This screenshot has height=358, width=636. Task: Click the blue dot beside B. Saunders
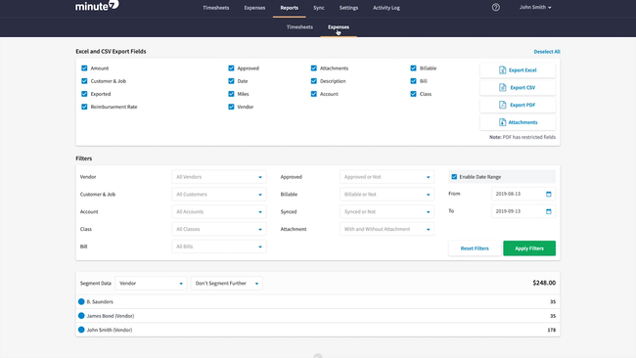coord(81,301)
